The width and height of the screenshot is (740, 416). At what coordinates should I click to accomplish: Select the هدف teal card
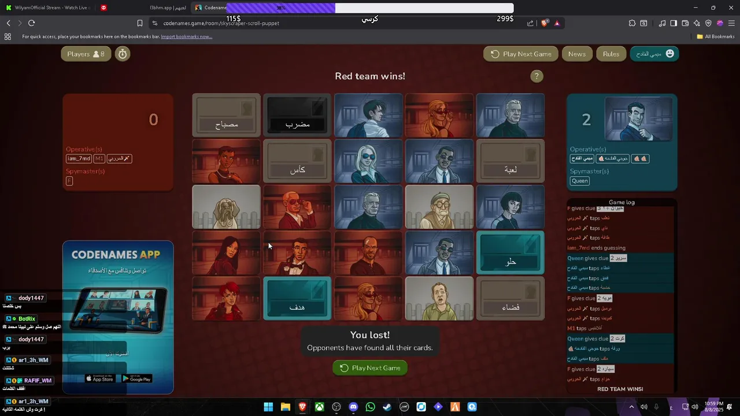click(x=297, y=298)
